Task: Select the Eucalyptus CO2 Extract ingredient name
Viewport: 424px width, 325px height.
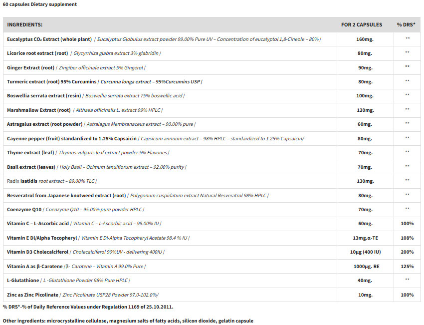Action: point(49,39)
